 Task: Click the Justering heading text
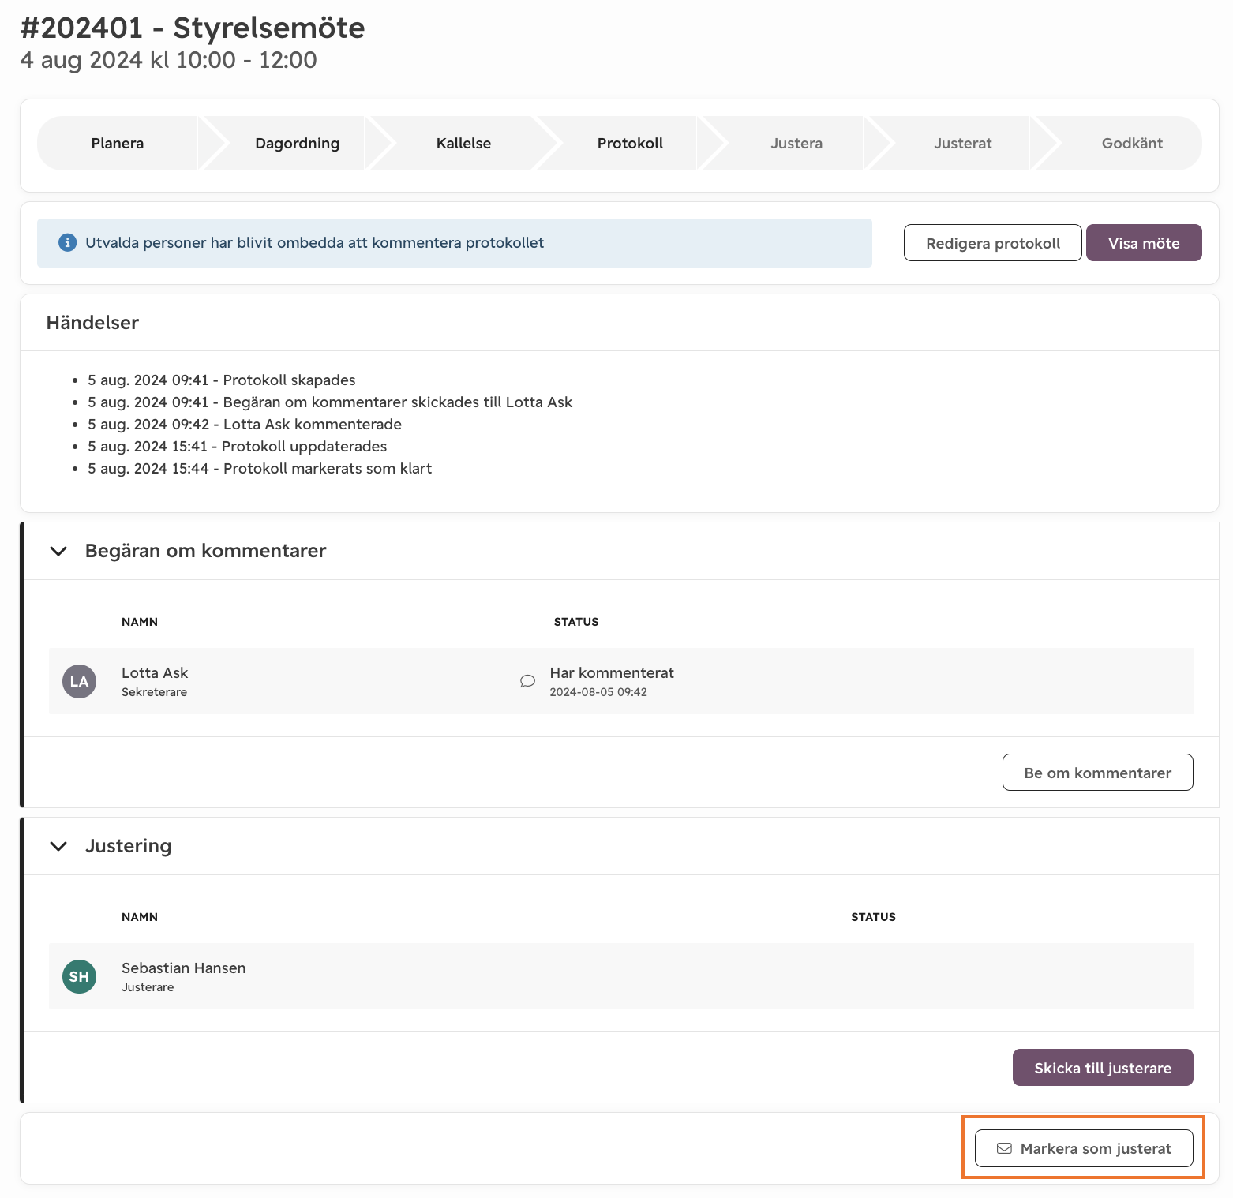[128, 846]
